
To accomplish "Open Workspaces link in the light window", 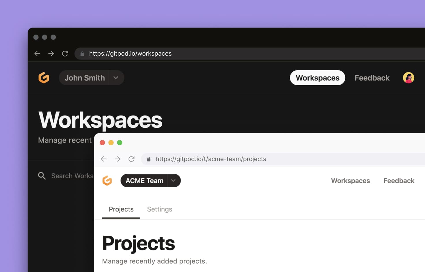I will pyautogui.click(x=350, y=181).
